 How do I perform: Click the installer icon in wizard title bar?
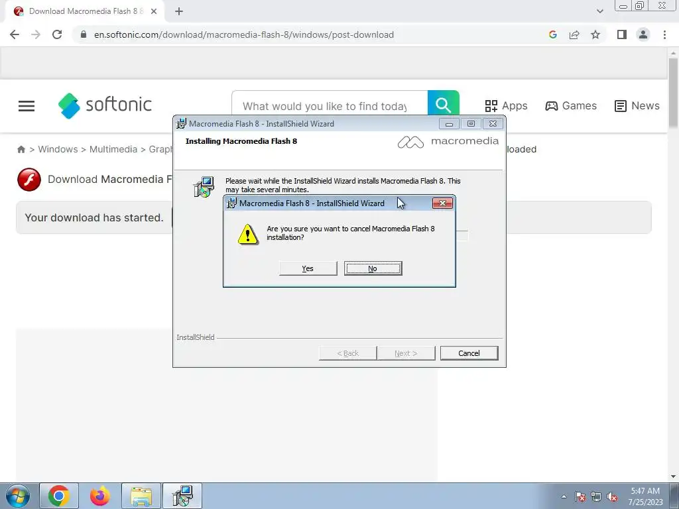(x=181, y=123)
